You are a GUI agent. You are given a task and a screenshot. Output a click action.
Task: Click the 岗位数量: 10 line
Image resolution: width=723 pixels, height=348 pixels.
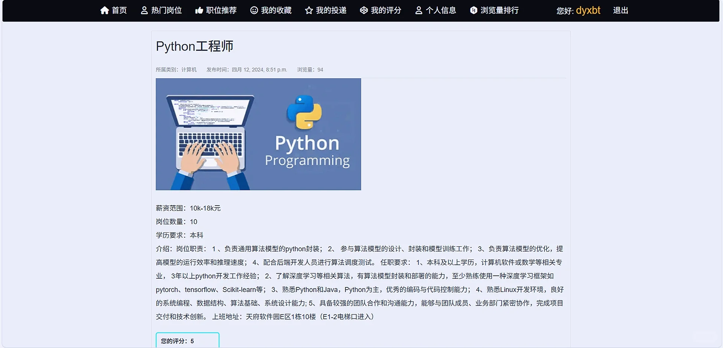coord(177,222)
